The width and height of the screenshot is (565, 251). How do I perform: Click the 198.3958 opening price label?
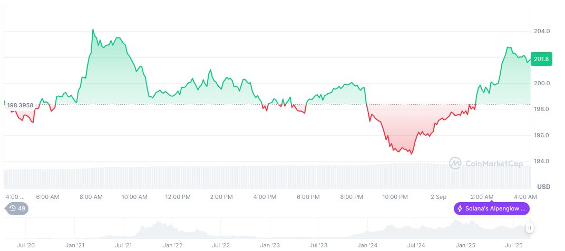tap(20, 105)
